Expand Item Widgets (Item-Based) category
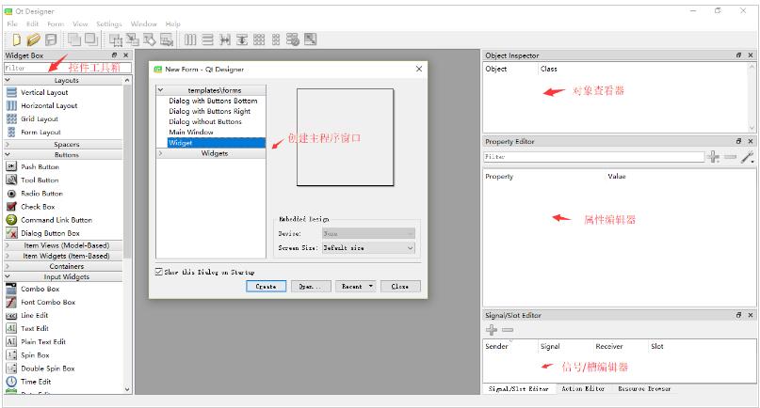The width and height of the screenshot is (760, 408). point(8,256)
